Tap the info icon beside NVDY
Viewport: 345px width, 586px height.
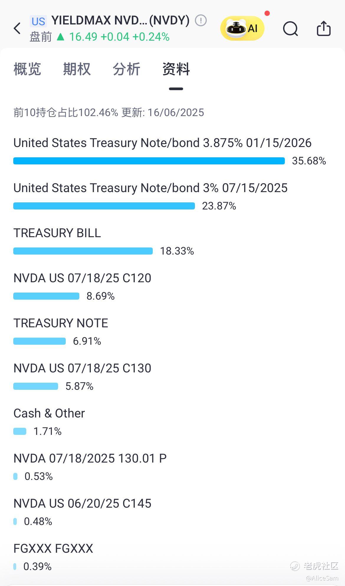(201, 20)
